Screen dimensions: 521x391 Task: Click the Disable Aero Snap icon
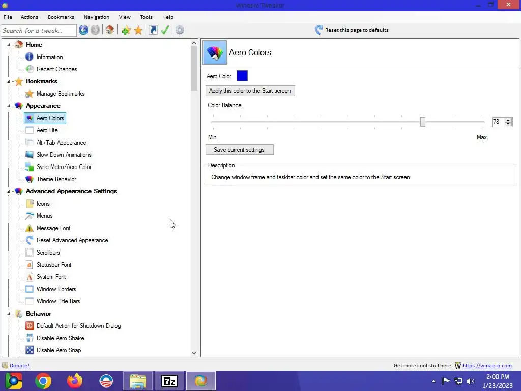(29, 350)
